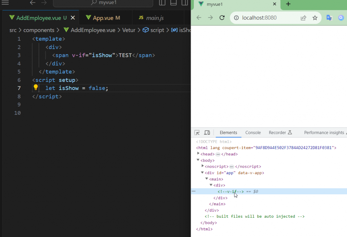The width and height of the screenshot is (347, 237).
Task: Click ellipsis inside head element
Action: [218, 154]
